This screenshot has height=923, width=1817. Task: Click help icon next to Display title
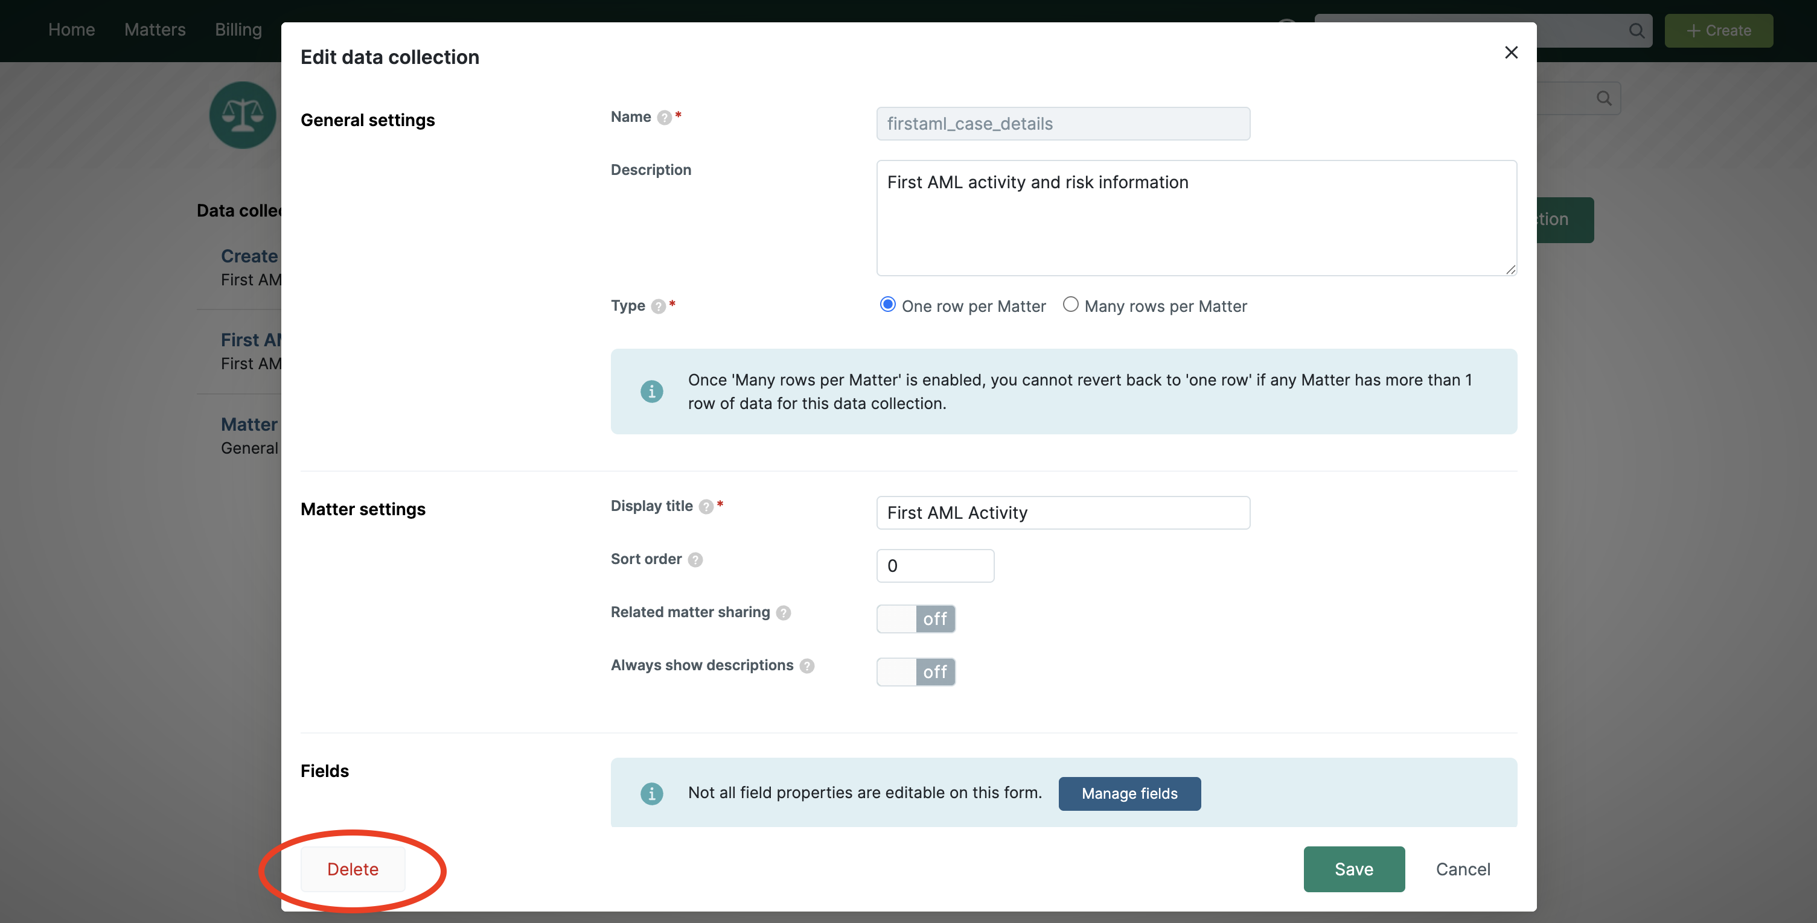pyautogui.click(x=705, y=506)
